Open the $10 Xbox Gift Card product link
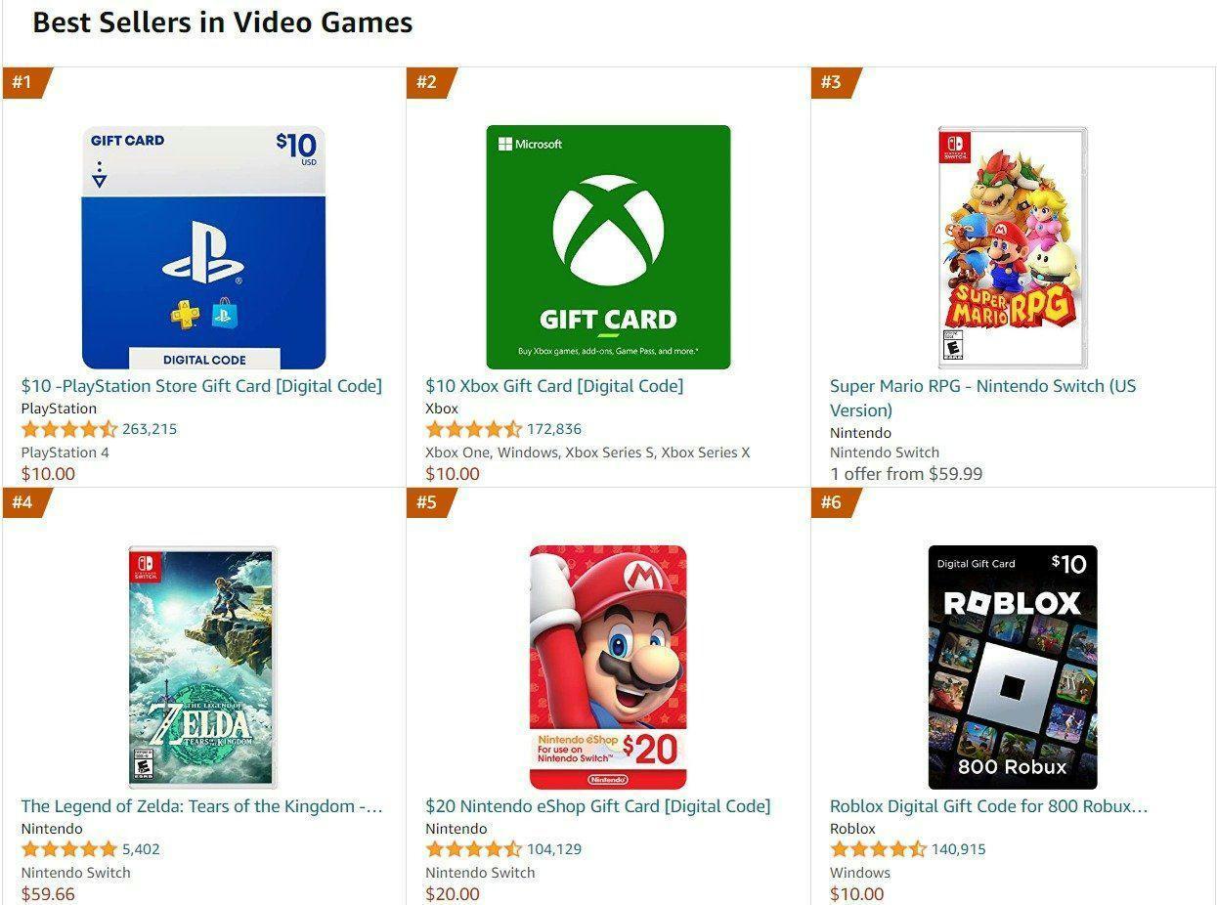The image size is (1217, 905). 554,385
